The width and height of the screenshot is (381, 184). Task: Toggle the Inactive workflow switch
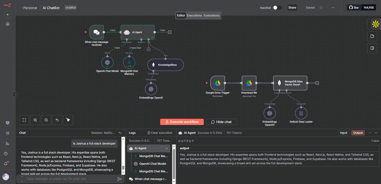tap(277, 8)
